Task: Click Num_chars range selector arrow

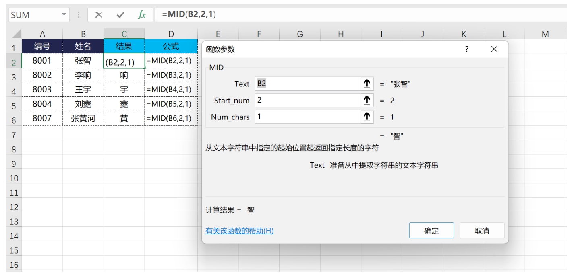Action: [367, 117]
